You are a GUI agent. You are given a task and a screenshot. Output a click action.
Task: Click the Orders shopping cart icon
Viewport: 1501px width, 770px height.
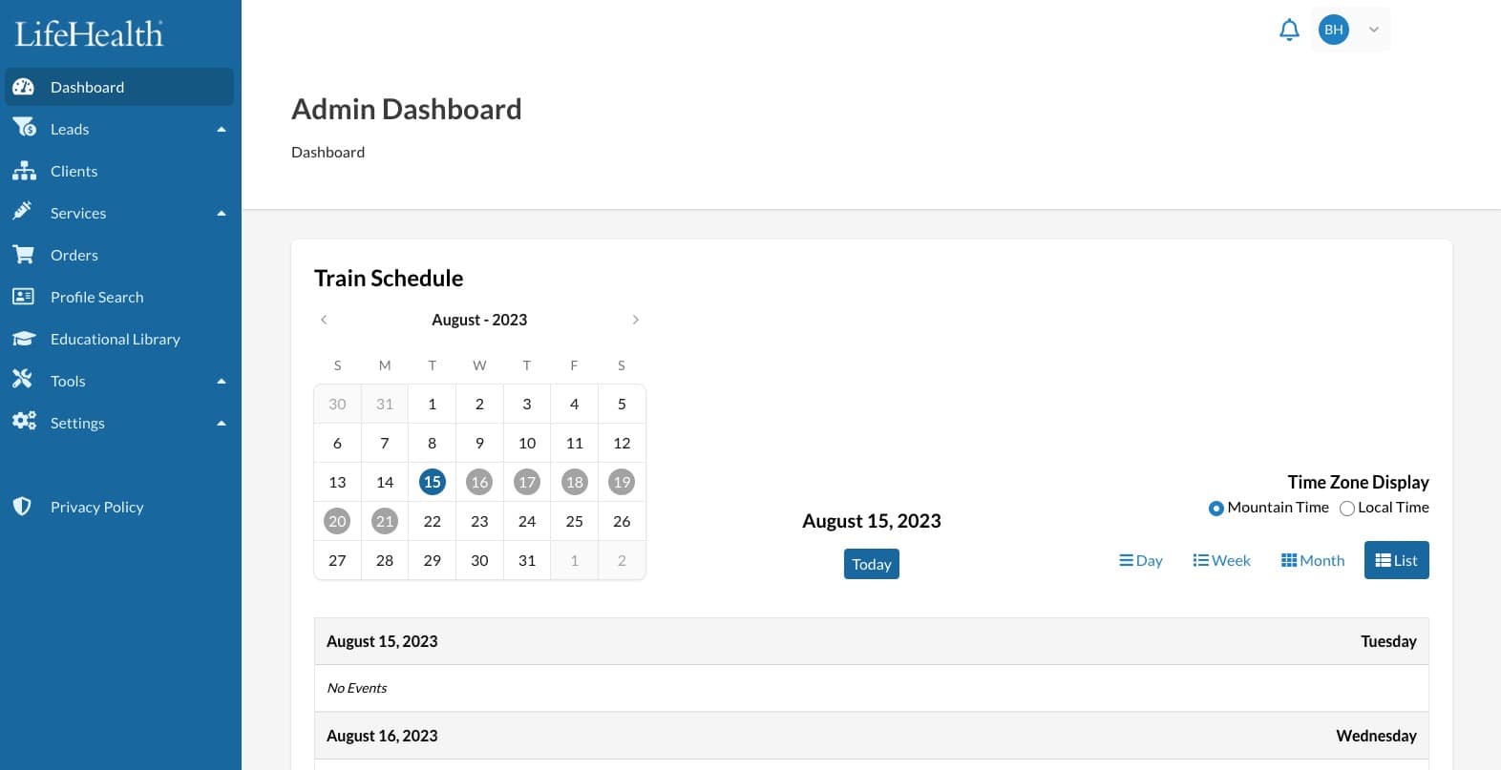pos(24,255)
